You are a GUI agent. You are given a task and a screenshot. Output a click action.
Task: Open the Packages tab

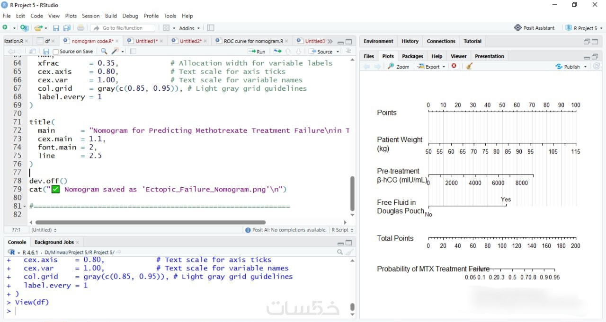tap(412, 56)
